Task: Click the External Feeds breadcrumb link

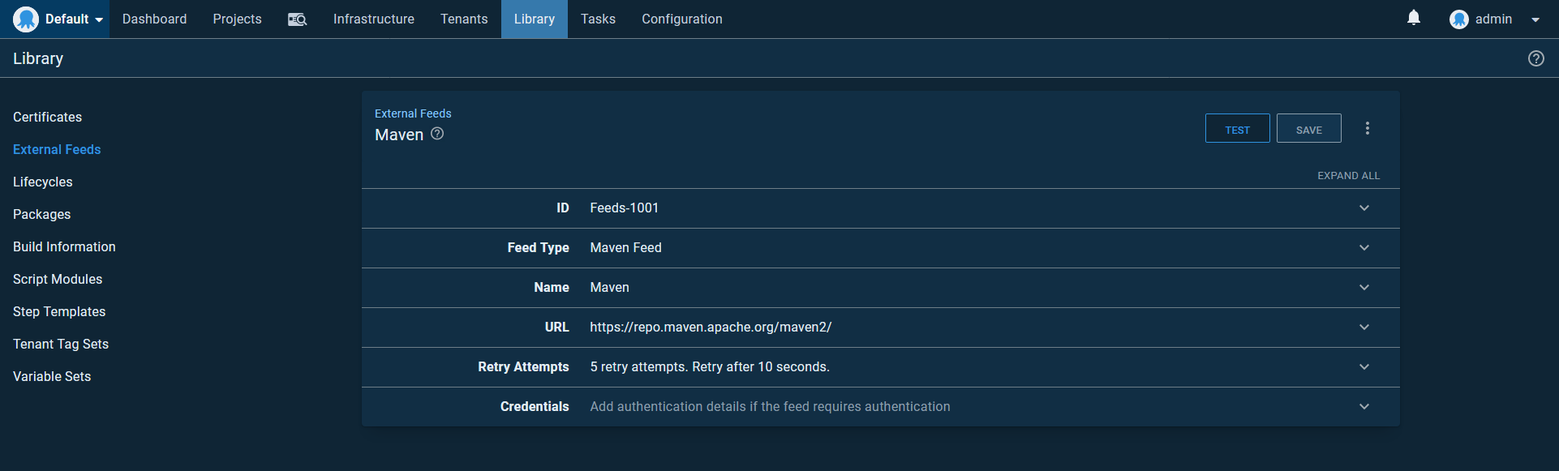Action: (x=413, y=113)
